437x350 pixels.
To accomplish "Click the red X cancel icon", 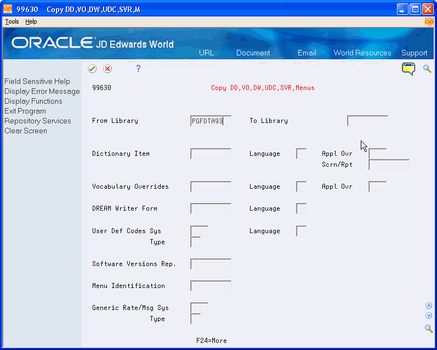I will 107,69.
